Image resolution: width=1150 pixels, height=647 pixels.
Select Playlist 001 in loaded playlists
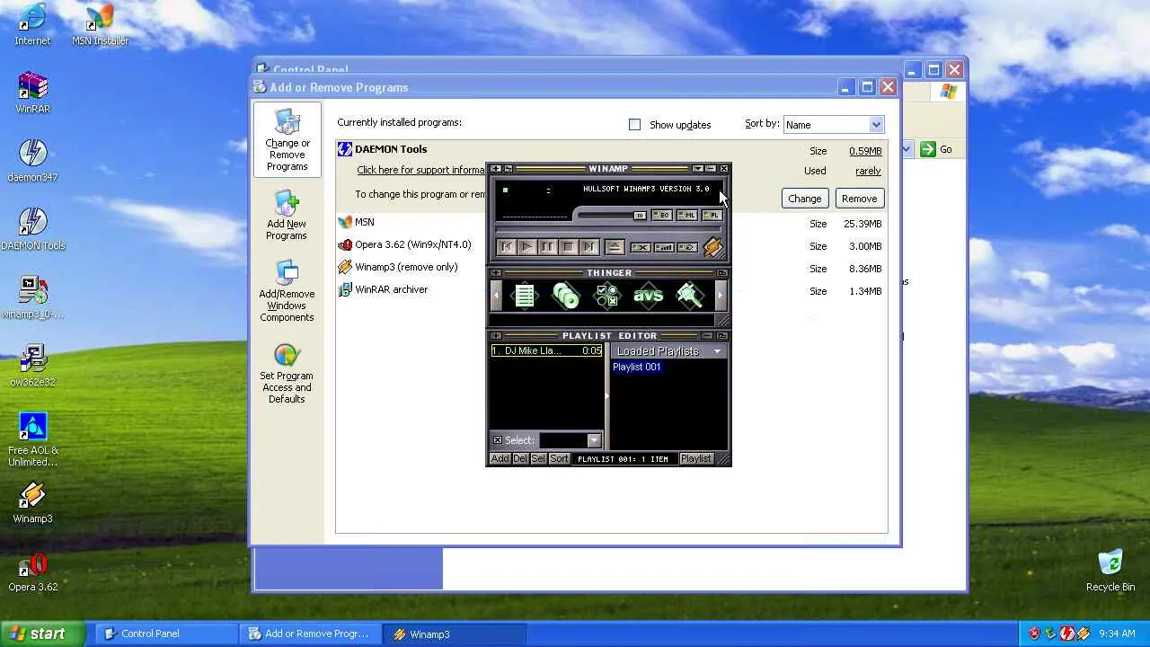tap(637, 367)
